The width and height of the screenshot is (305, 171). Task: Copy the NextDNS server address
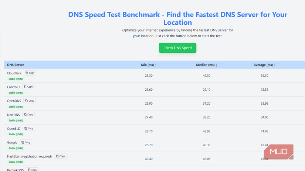28,115
